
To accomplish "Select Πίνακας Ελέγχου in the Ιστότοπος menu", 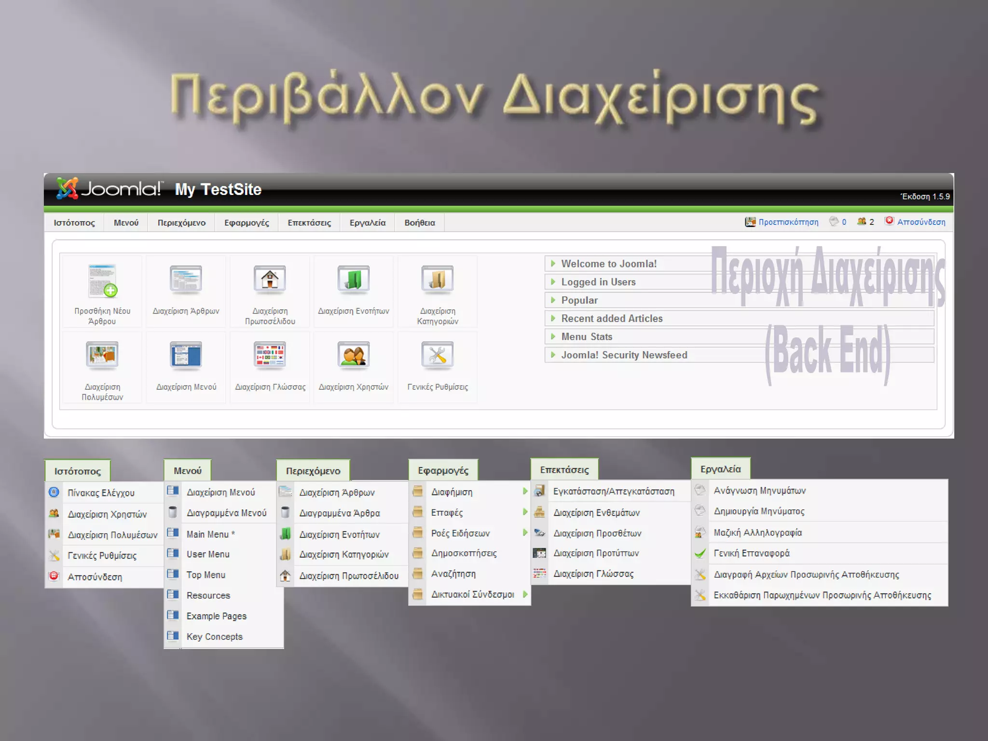I will [x=101, y=493].
